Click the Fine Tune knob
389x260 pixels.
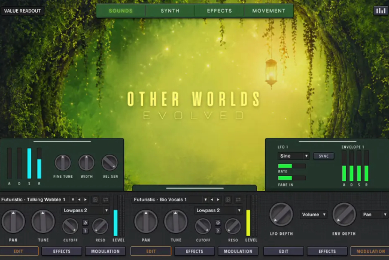[x=63, y=163]
